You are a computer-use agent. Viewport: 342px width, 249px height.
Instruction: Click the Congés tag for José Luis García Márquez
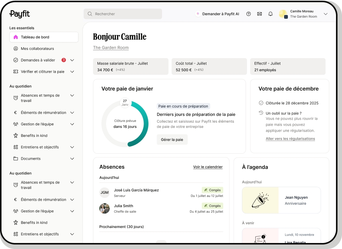(213, 190)
